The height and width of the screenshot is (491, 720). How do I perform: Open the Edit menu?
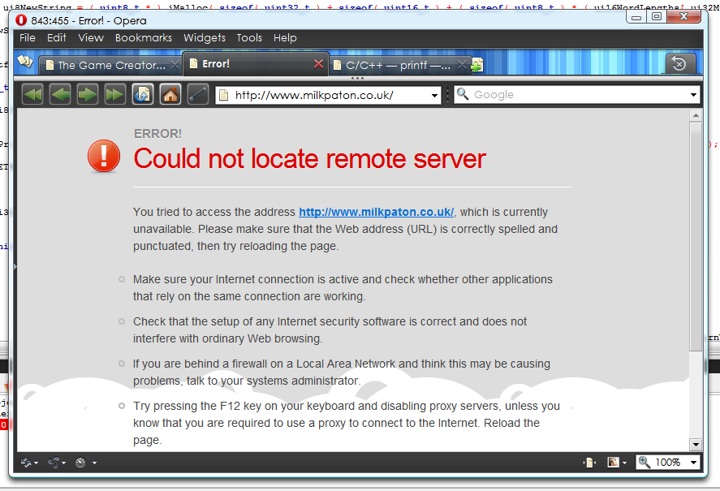[57, 38]
